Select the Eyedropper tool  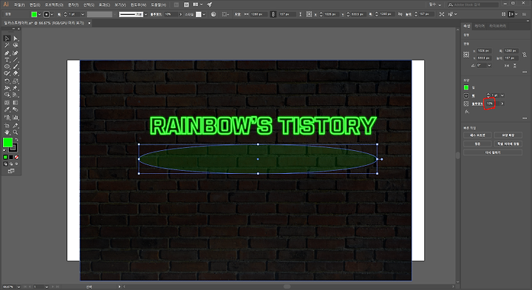[7, 109]
